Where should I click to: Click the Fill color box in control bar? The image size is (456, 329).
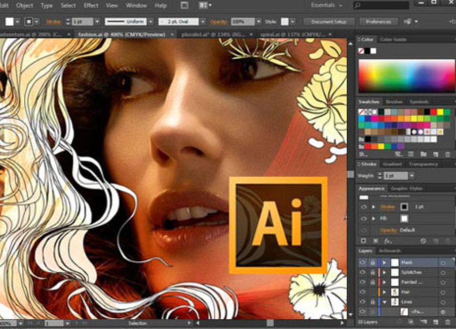[x=10, y=21]
